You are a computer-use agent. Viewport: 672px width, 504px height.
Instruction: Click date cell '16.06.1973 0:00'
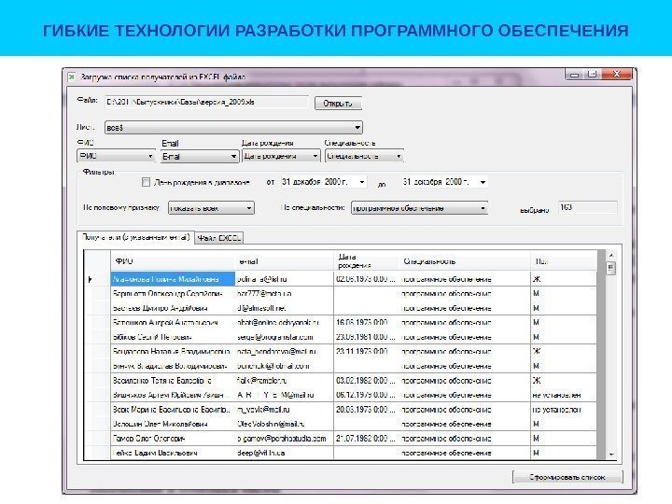(x=366, y=322)
